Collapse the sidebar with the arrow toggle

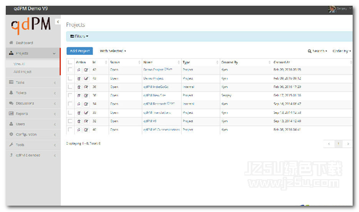pyautogui.click(x=58, y=22)
